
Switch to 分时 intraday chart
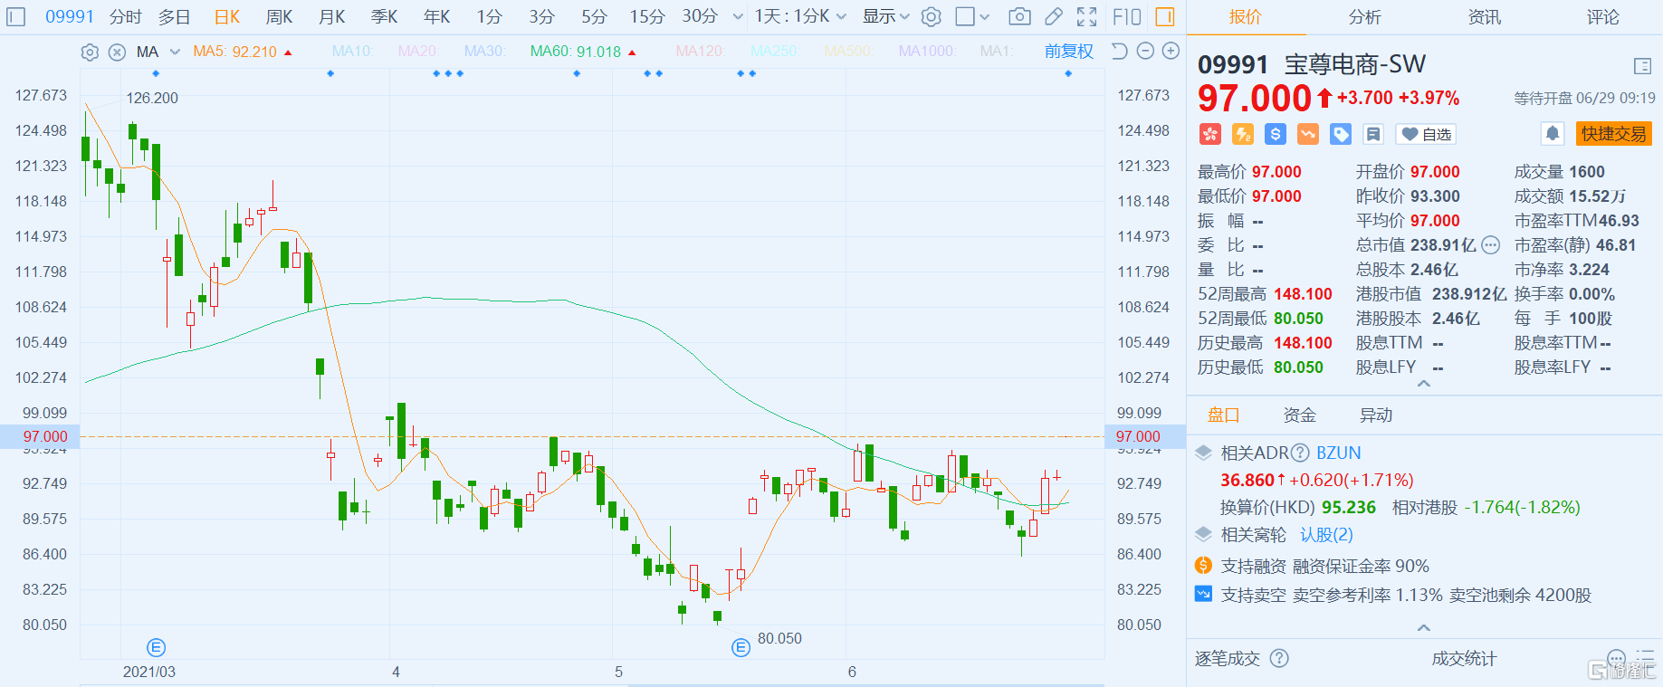click(x=126, y=16)
